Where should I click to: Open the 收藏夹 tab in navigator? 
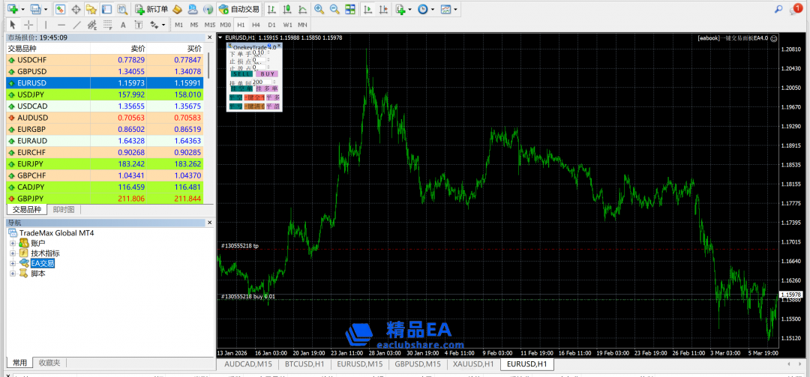[x=49, y=363]
